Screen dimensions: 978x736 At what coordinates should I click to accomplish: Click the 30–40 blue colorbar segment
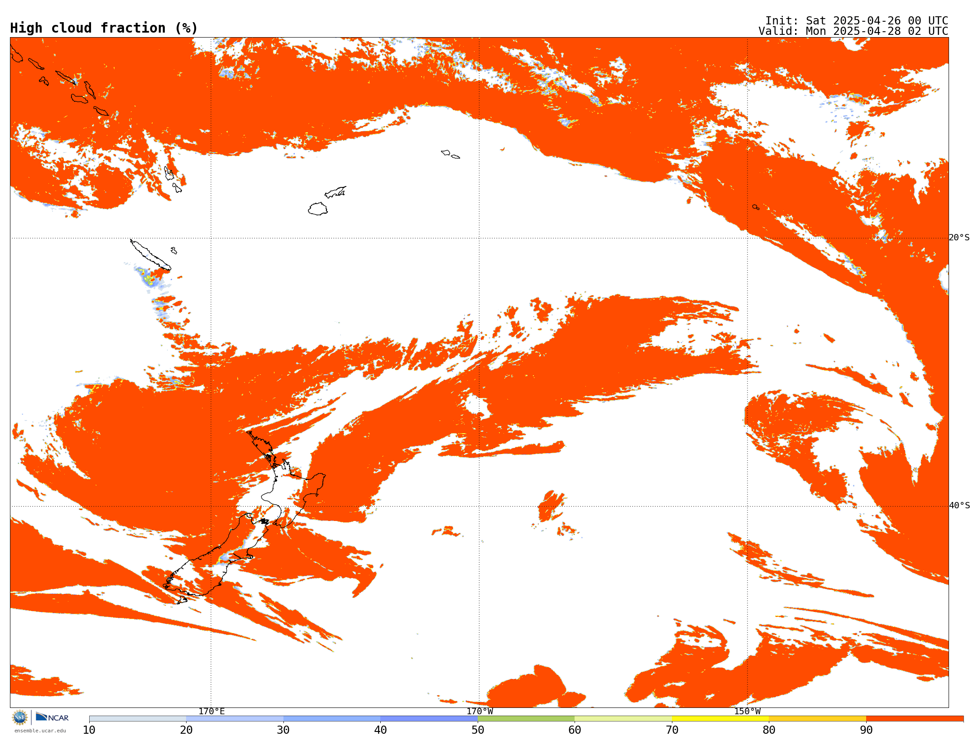(332, 719)
